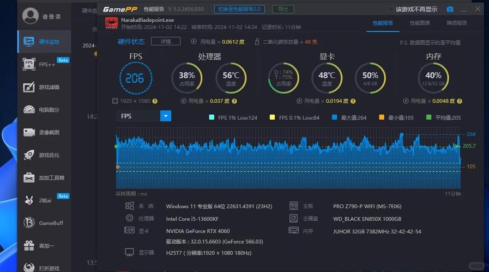Click the 切换至性能报告2.0 button
This screenshot has height=272, width=489.
[239, 9]
